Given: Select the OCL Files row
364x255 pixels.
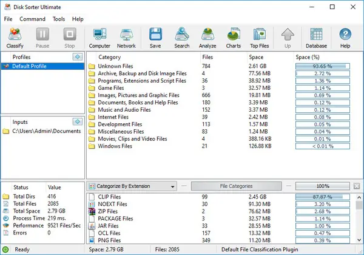Looking at the screenshot, I should (220, 233).
